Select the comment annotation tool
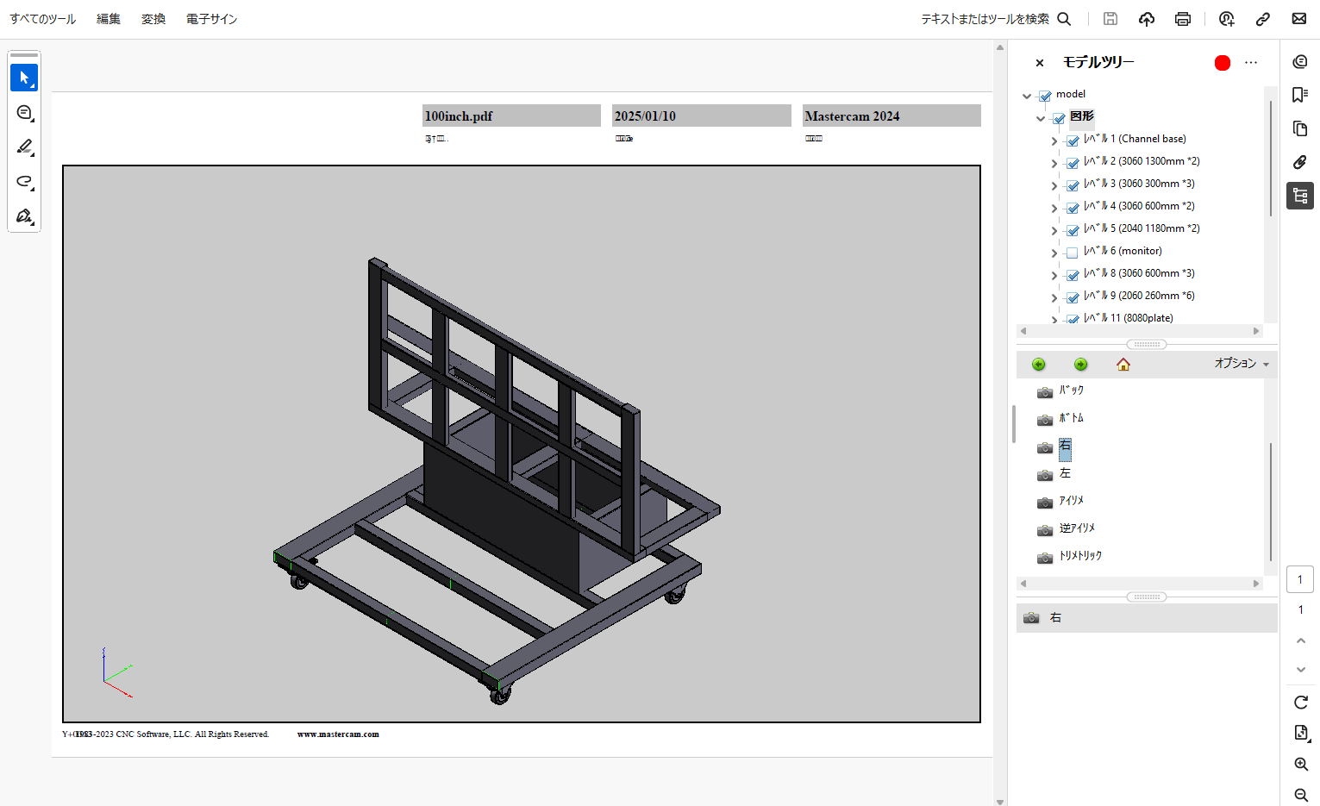Screen dimensions: 1320x806 click(x=23, y=112)
